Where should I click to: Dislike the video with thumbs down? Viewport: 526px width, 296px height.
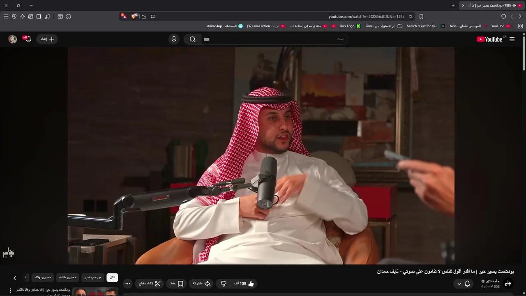224,284
